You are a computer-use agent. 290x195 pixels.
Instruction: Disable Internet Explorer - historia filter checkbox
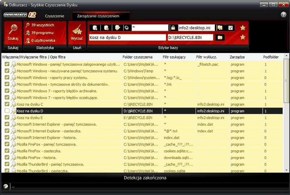tap(7, 138)
